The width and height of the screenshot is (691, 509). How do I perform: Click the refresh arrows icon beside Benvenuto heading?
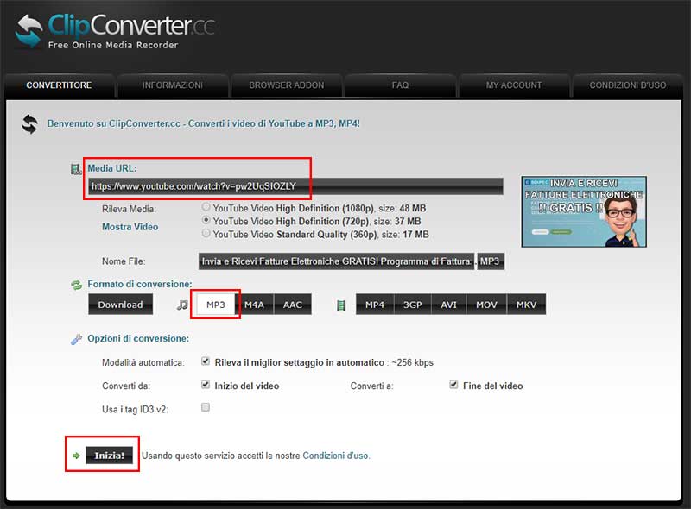pyautogui.click(x=29, y=123)
